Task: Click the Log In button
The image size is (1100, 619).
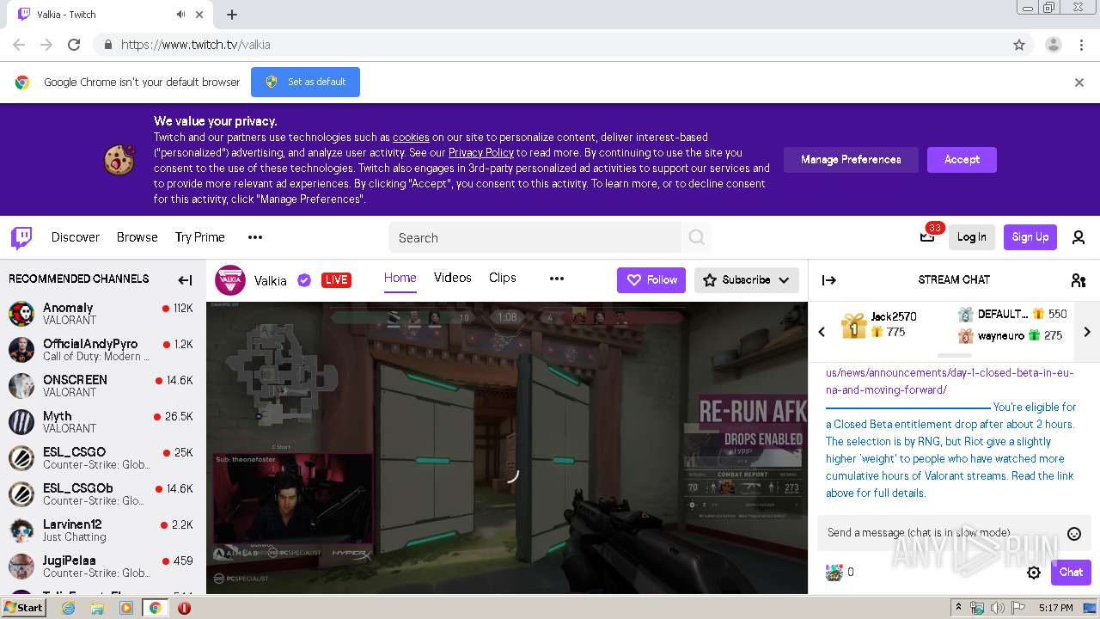Action: tap(972, 237)
